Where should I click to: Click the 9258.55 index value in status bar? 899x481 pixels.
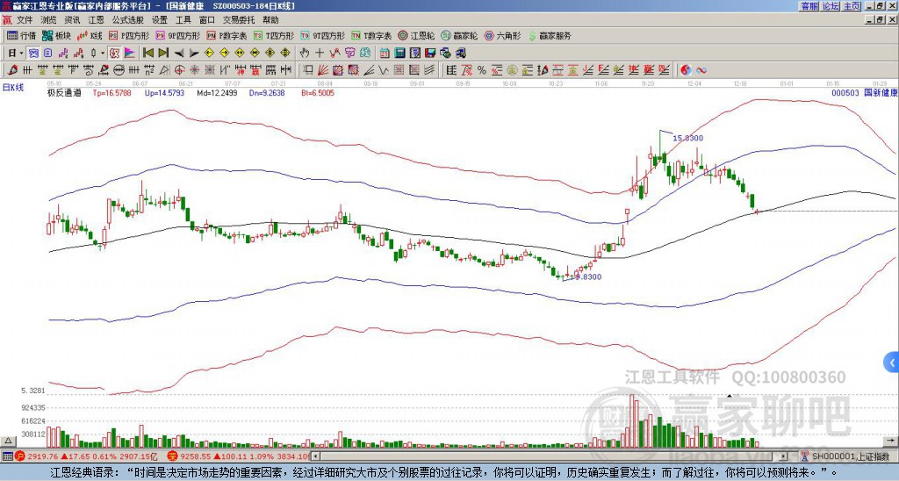pos(195,456)
